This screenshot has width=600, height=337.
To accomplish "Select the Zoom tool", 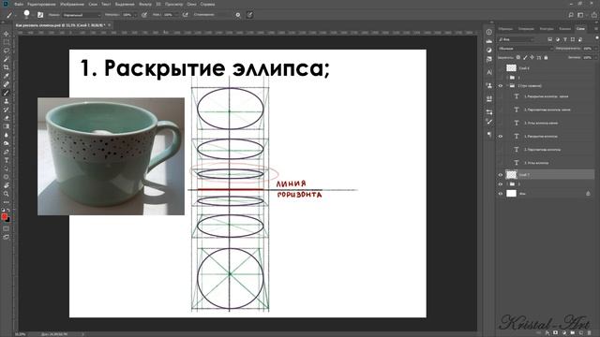I will [7, 194].
